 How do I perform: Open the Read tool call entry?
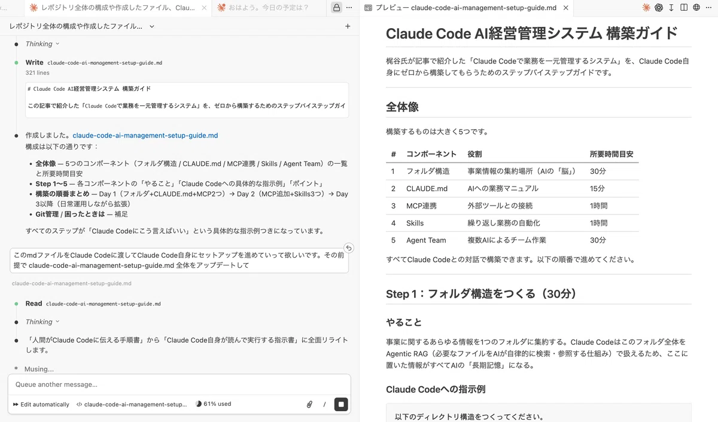point(93,304)
